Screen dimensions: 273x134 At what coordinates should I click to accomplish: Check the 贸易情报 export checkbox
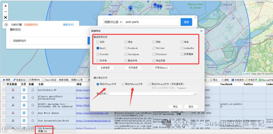(182, 54)
